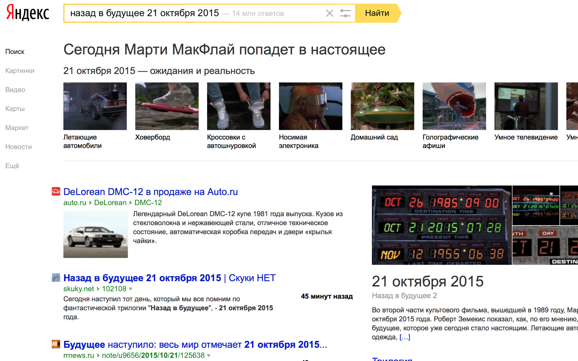Expand the skuky.net result dropdown arrow
This screenshot has width=578, height=361.
pos(131,289)
